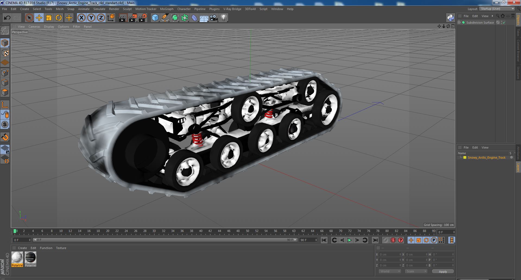This screenshot has height=280, width=521.
Task: Select the Snowy_Arctic_Engine_Track layer
Action: pyautogui.click(x=487, y=158)
